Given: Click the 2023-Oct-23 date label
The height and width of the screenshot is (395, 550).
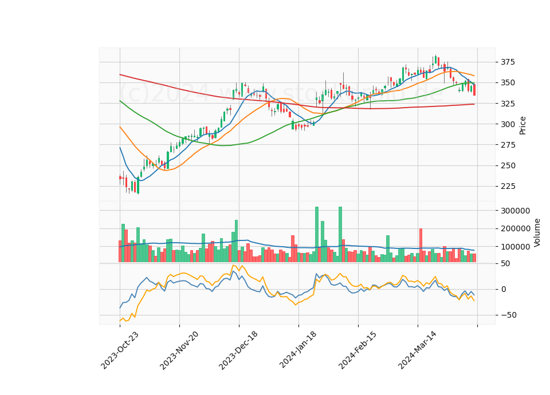Looking at the screenshot, I should click(x=120, y=350).
